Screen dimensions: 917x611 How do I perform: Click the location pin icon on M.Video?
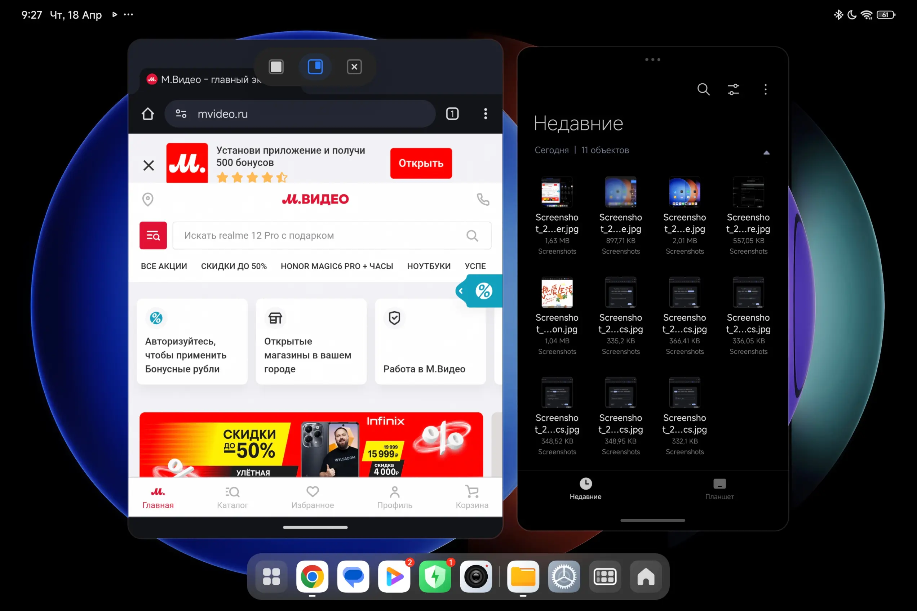coord(148,199)
